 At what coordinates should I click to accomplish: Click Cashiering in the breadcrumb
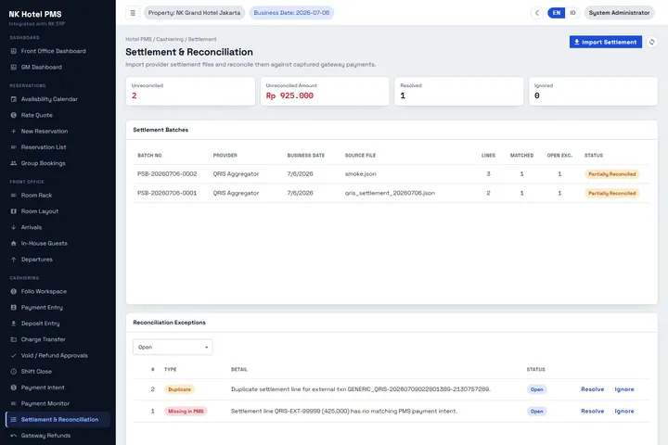coord(170,39)
